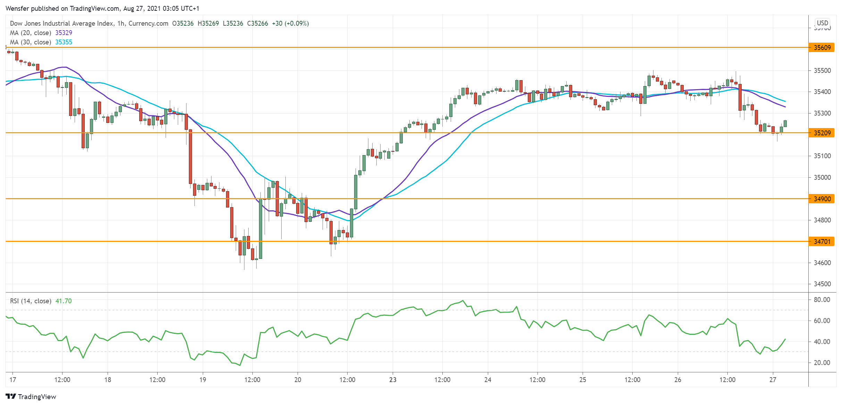The width and height of the screenshot is (842, 406).
Task: Select date 23 on the time axis
Action: 393,380
